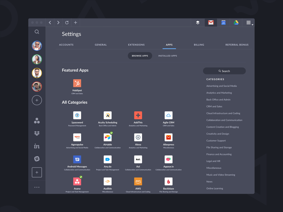Switch to the blue-ringed account avatar
The width and height of the screenshot is (283, 212).
coord(37,46)
